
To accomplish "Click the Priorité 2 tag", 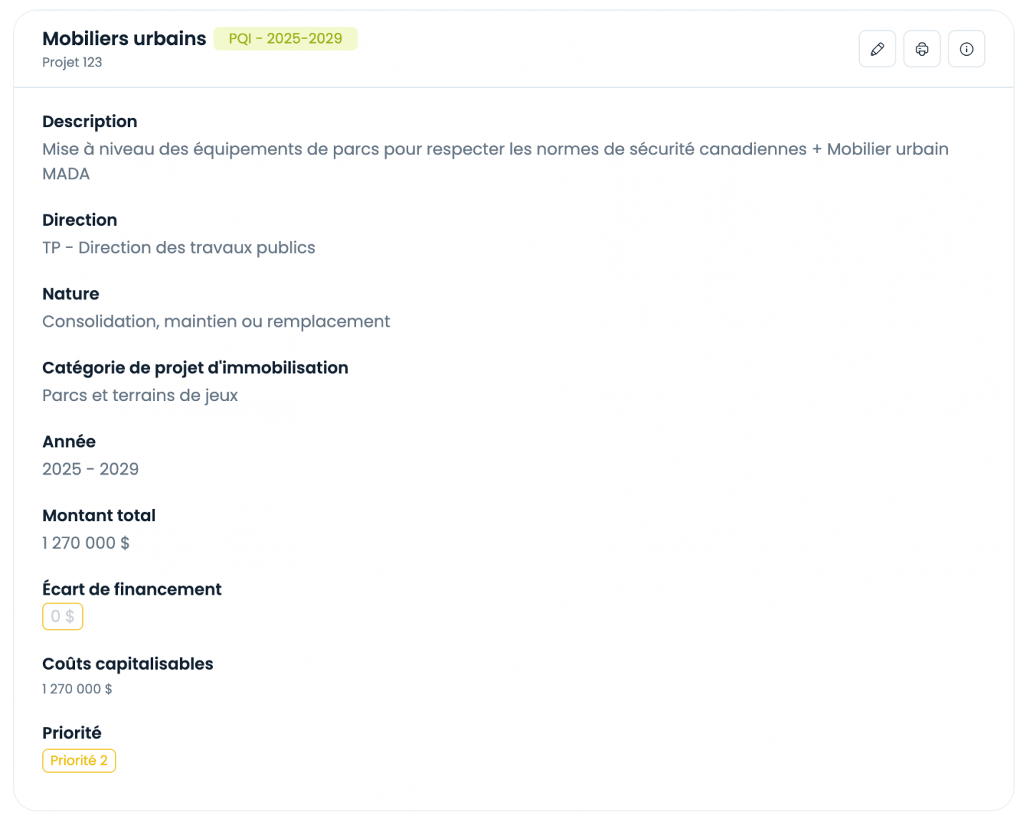I will point(79,761).
